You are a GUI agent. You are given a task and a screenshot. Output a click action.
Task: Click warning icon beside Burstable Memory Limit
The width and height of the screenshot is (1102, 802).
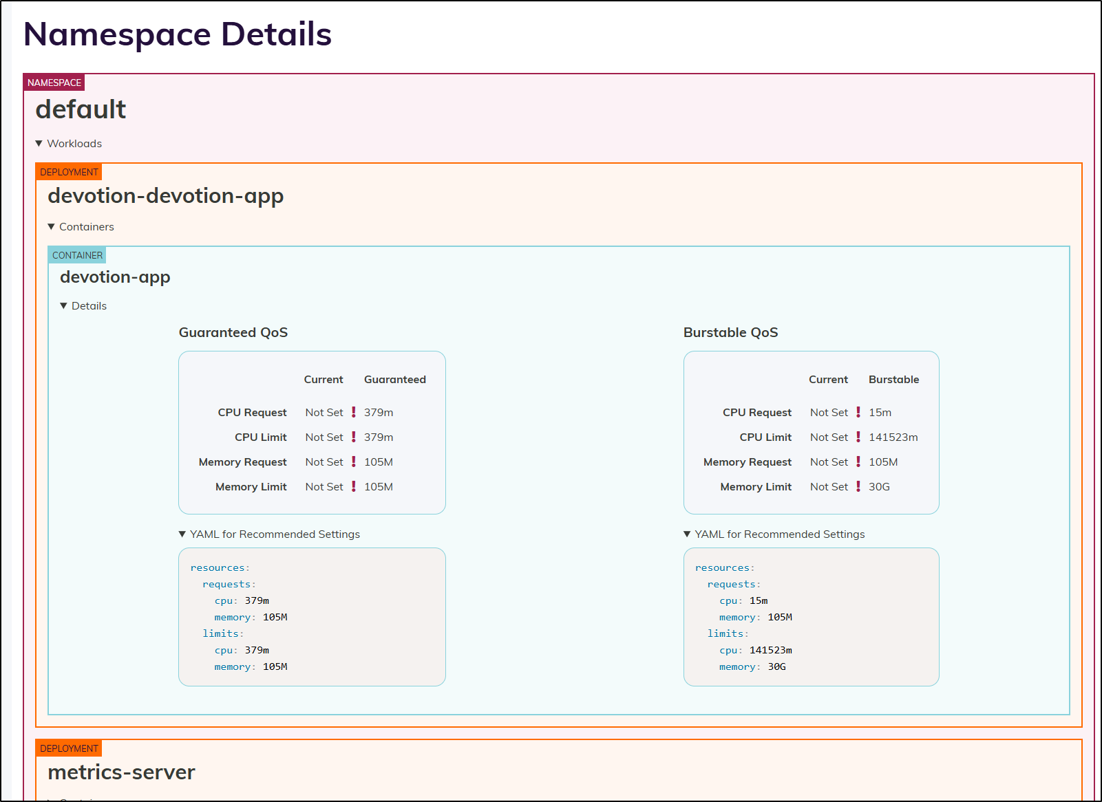(858, 486)
